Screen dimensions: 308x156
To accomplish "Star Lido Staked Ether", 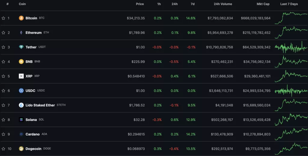I will 3,105.
